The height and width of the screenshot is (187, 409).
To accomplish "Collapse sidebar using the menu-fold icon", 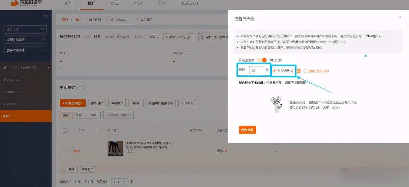I will tap(46, 17).
